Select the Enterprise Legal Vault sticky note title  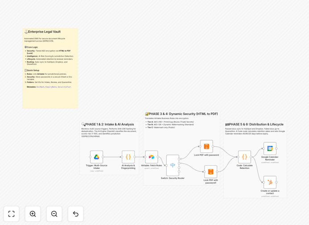[x=44, y=32]
